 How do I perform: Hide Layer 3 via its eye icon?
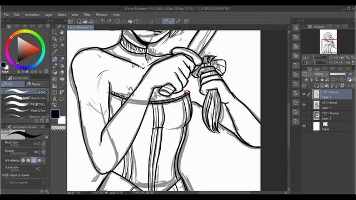point(304,94)
